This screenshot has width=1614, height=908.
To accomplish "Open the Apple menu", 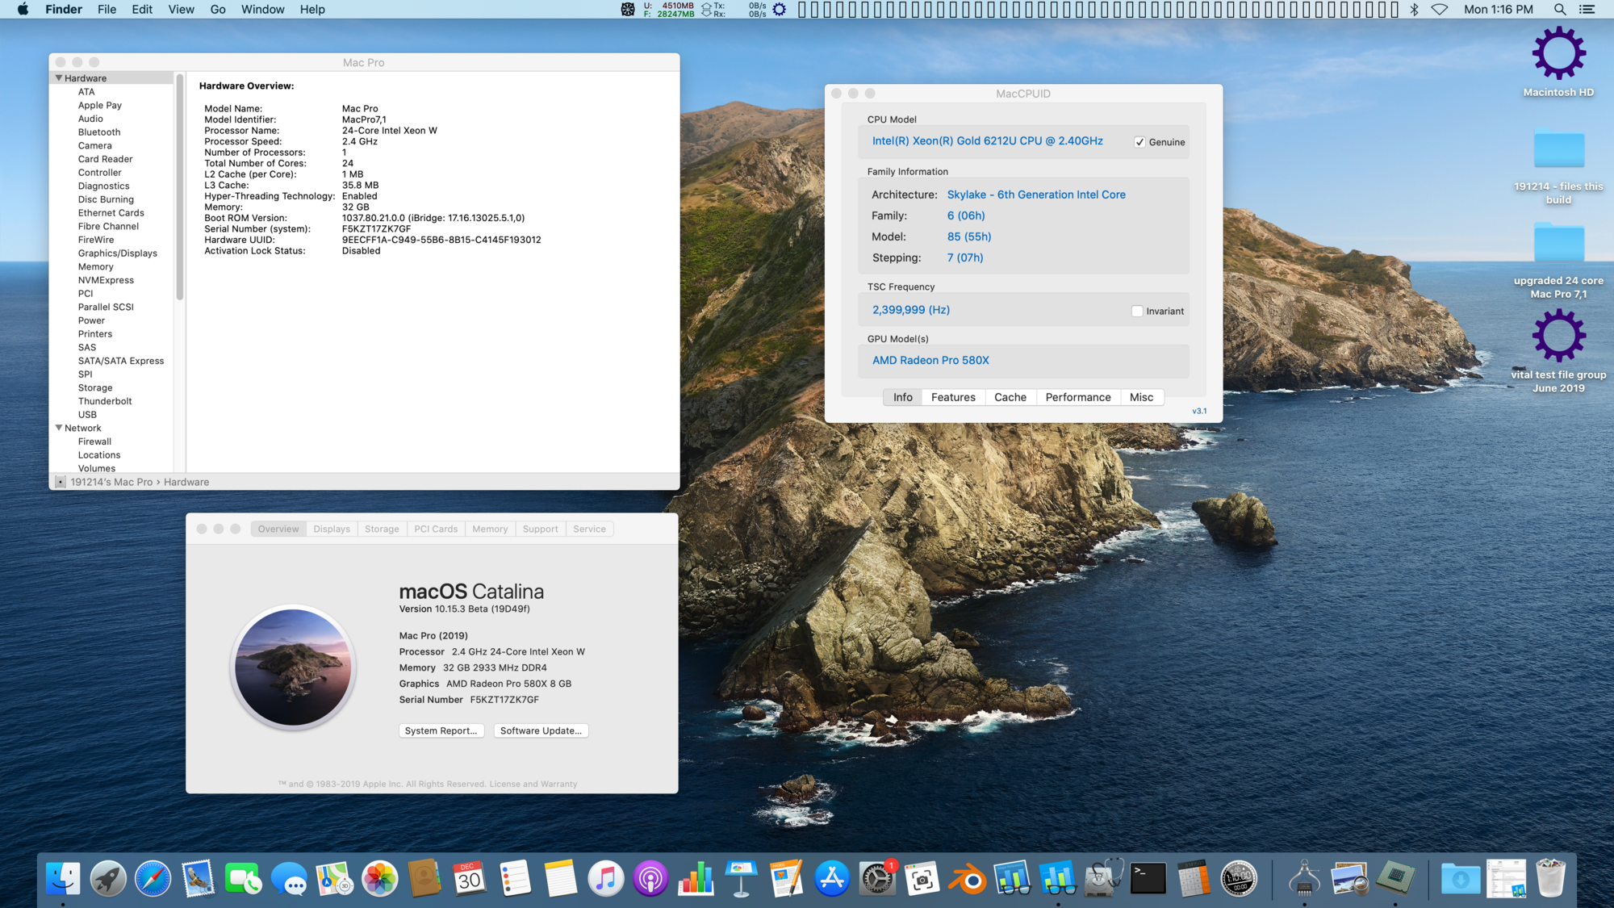I will pos(23,10).
